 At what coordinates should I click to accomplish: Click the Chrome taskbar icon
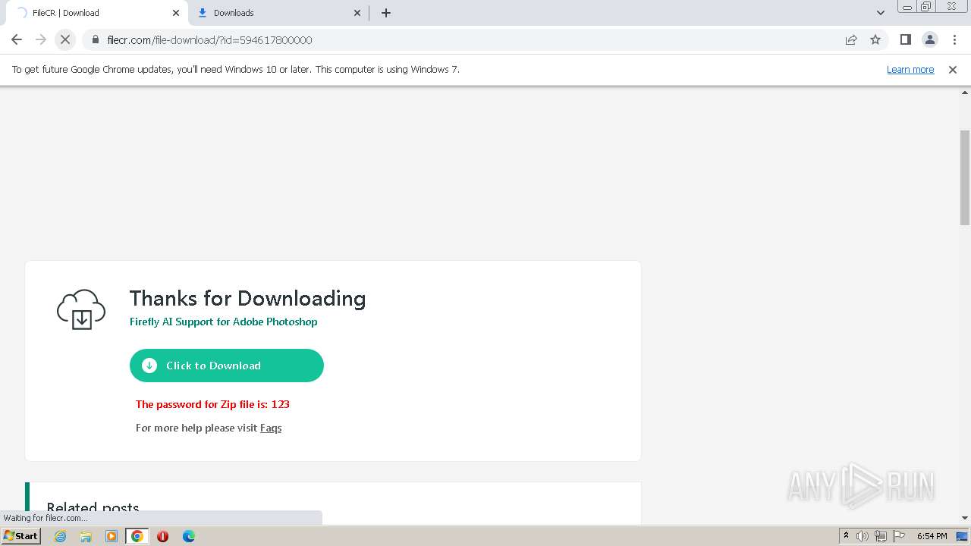137,536
